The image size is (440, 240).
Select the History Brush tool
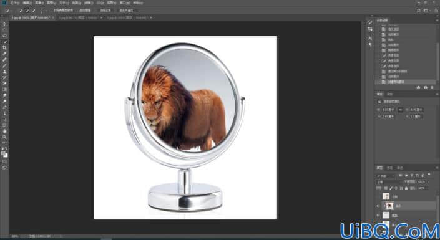4,77
